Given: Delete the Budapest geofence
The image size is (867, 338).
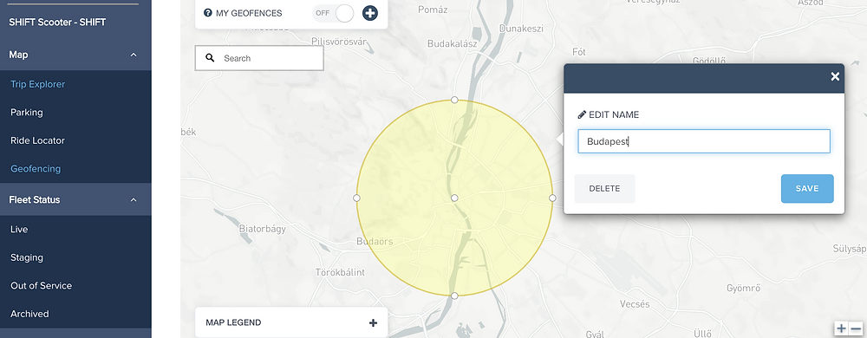Looking at the screenshot, I should pos(604,188).
